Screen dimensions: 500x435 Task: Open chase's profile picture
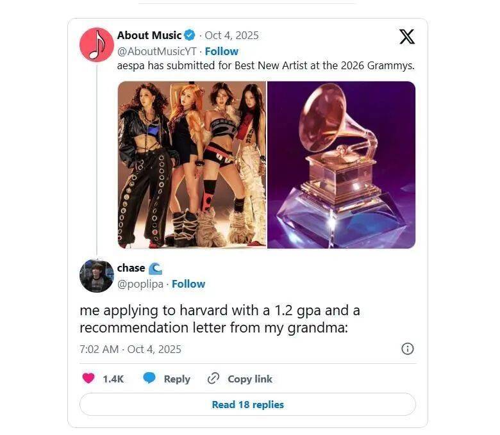(96, 276)
